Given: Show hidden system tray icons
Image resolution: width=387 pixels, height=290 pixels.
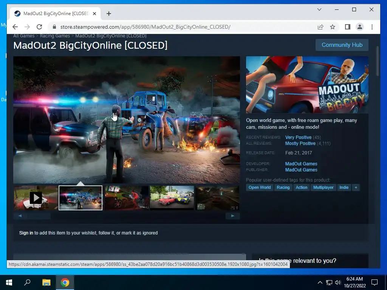Looking at the screenshot, I should click(x=320, y=282).
